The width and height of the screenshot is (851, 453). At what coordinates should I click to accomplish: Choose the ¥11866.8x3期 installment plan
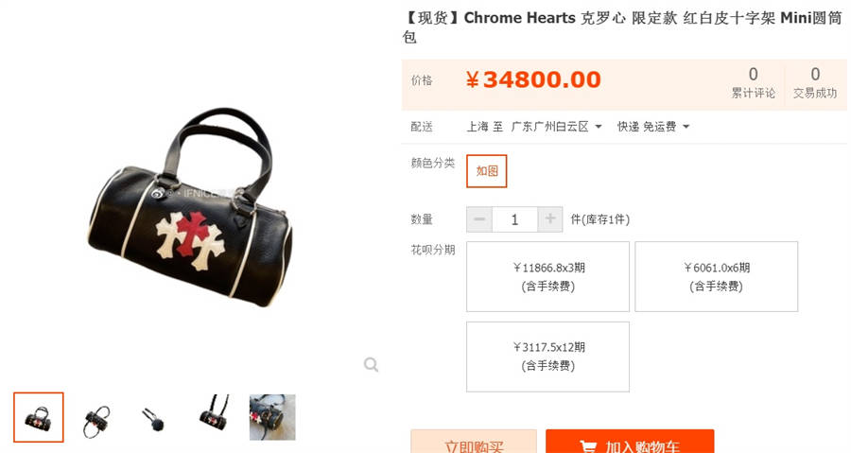(x=547, y=277)
